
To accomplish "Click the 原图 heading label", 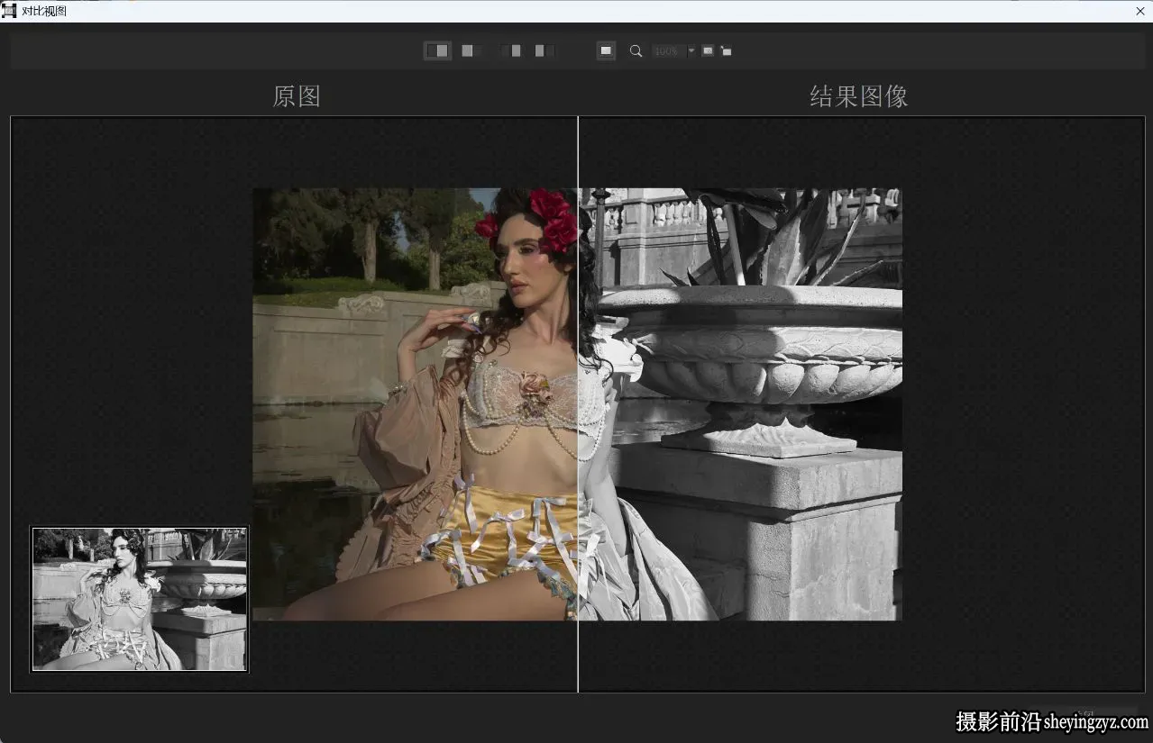I will tap(297, 96).
